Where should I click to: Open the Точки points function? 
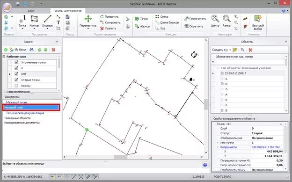click(x=141, y=19)
